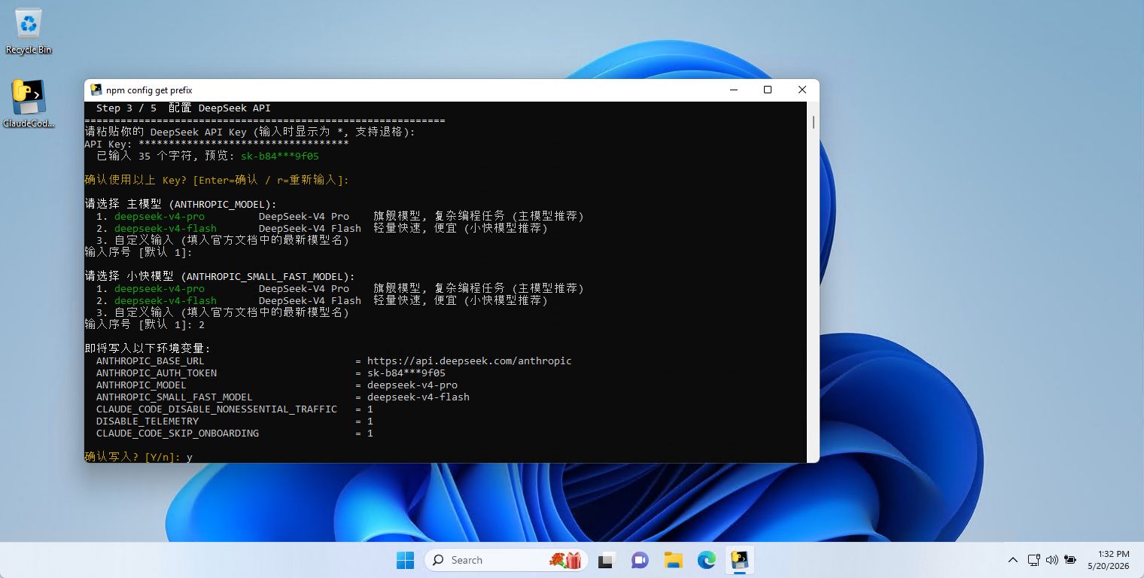
Task: Click the '确认使用以上 Key?' prompt line
Action: click(217, 181)
